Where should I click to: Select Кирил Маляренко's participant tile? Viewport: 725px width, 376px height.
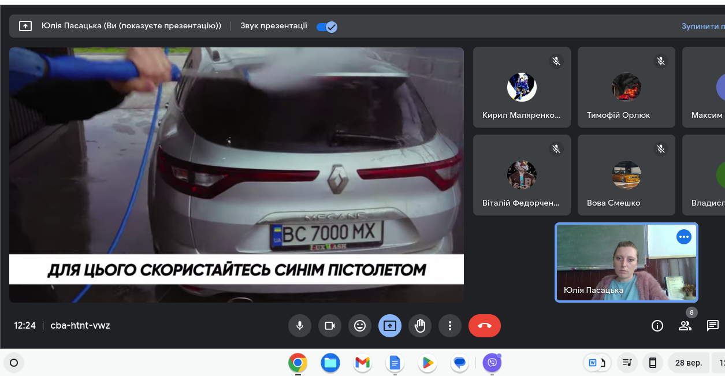click(x=522, y=87)
